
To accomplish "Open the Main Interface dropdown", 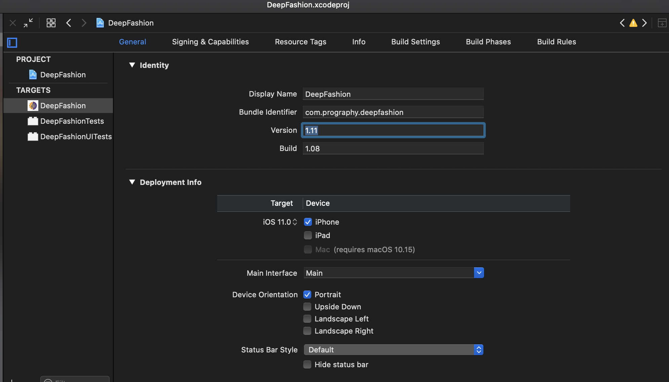I will (x=479, y=273).
